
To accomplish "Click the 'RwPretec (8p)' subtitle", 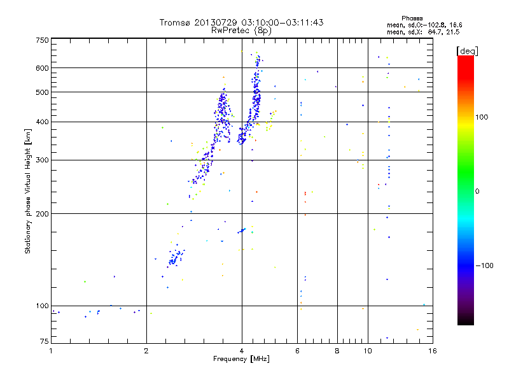I will coord(241,31).
